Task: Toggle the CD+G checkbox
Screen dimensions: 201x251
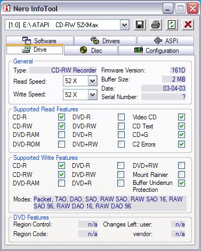Action: pos(181,135)
